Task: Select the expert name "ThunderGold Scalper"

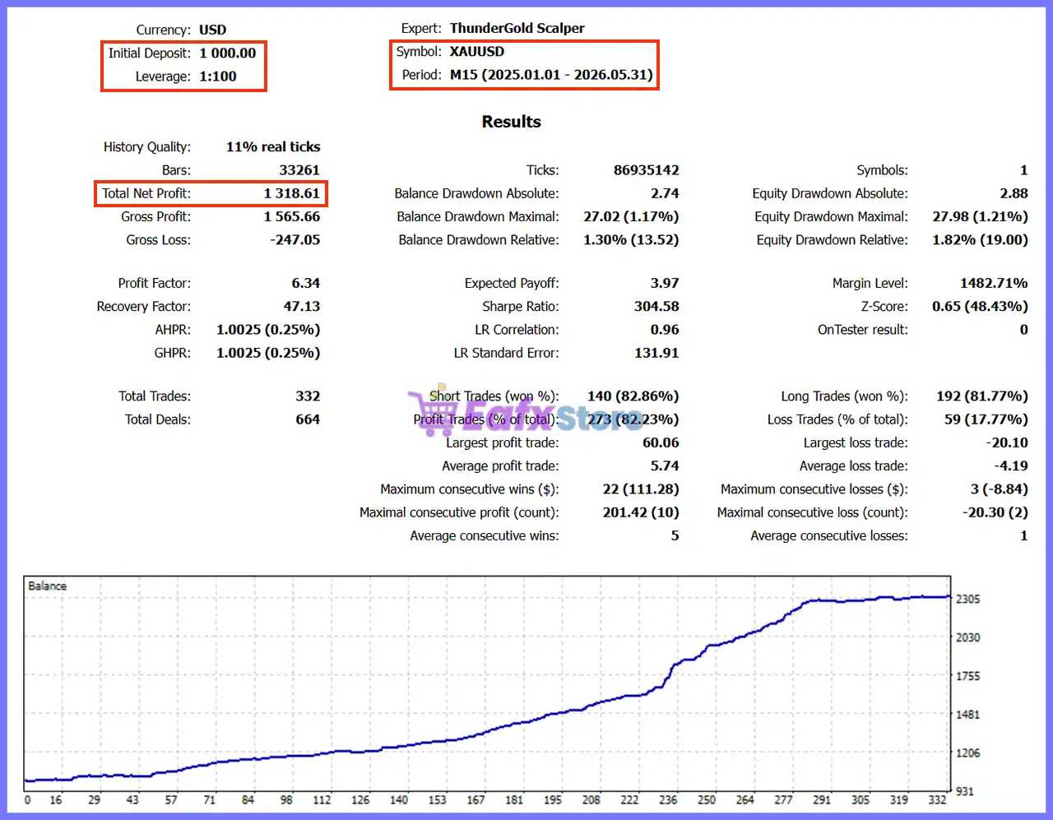Action: point(517,28)
